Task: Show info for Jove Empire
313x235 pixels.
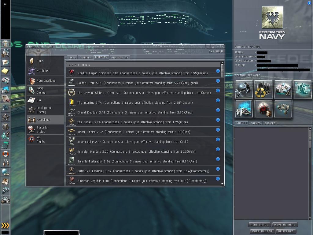Action: (x=218, y=140)
